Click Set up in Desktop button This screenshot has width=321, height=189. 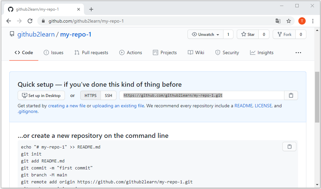(41, 95)
